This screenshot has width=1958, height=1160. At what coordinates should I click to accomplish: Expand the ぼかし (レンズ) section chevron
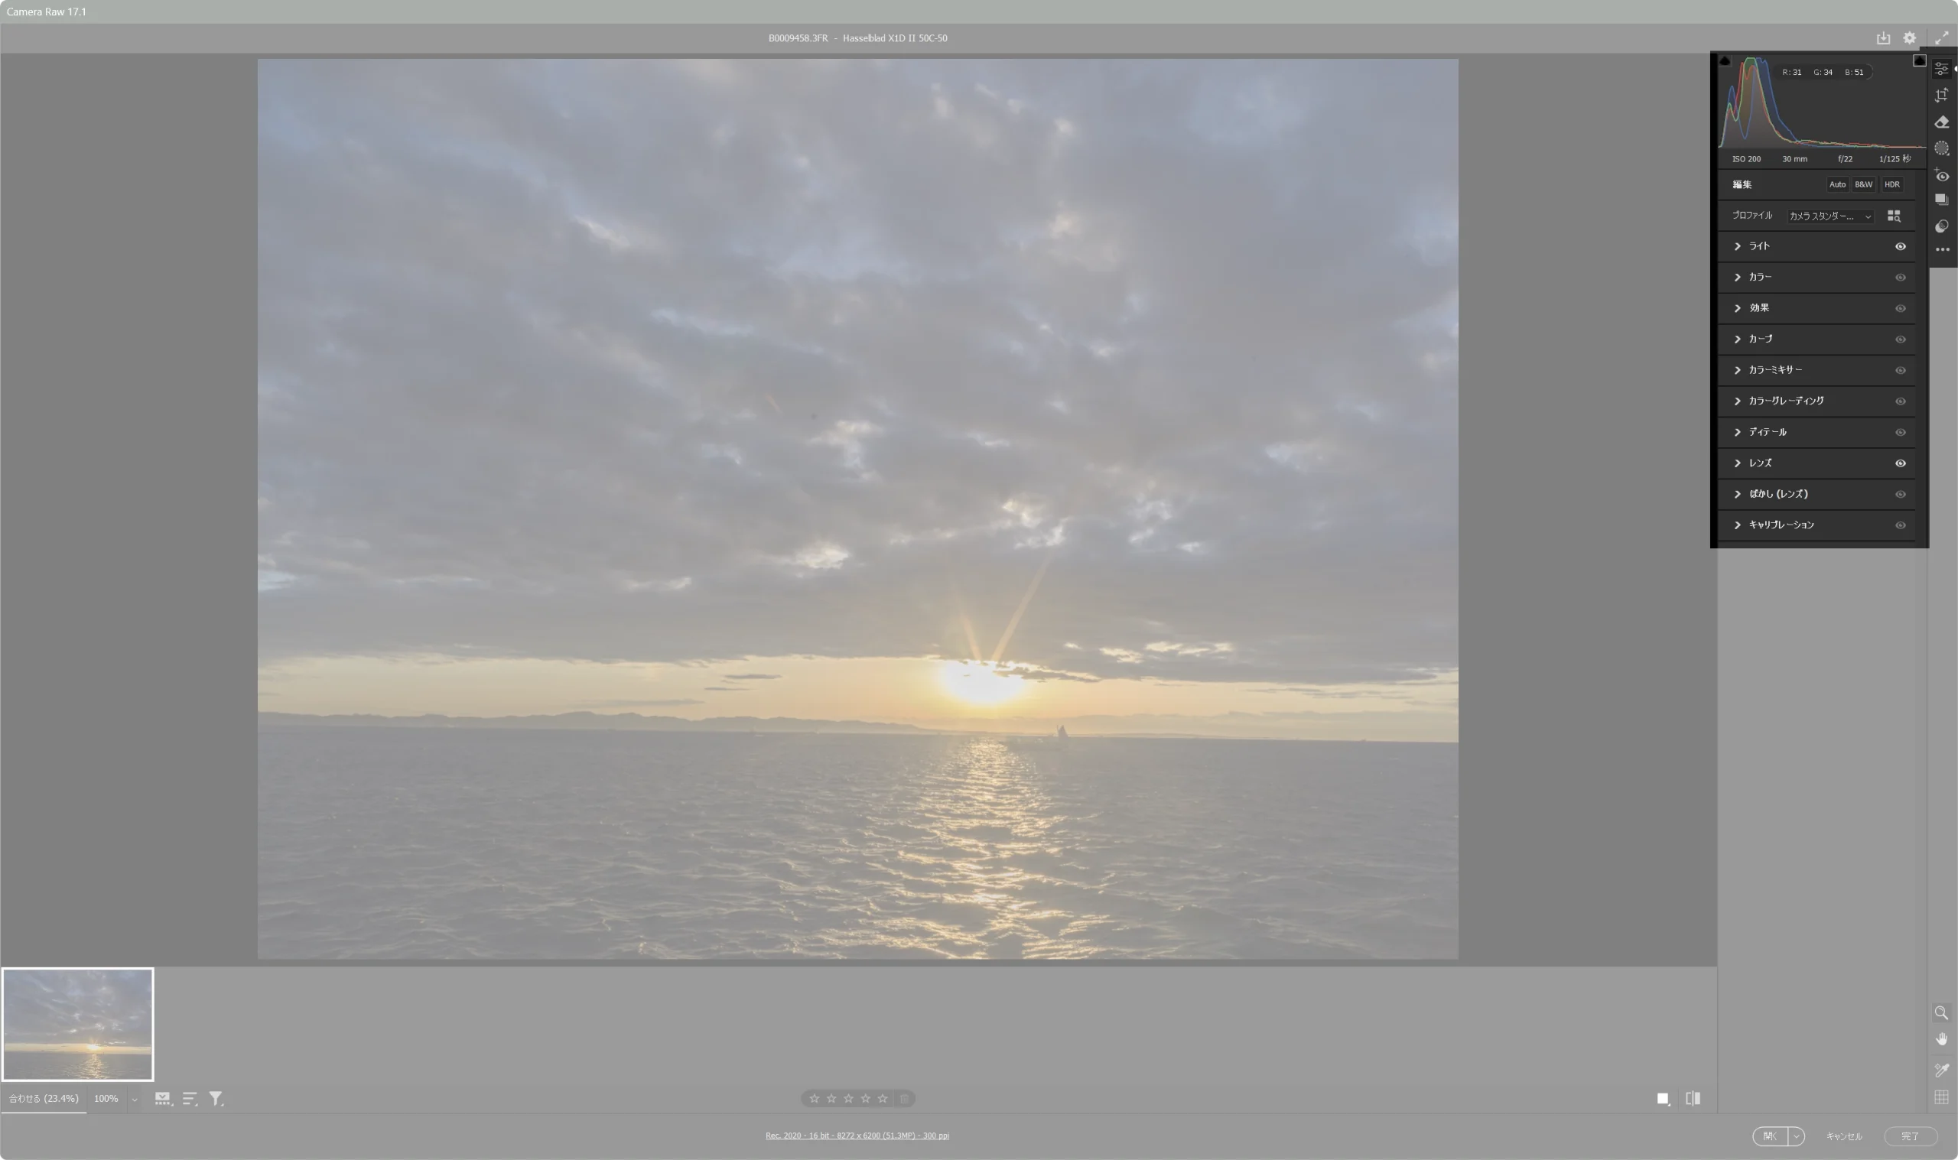click(x=1738, y=494)
